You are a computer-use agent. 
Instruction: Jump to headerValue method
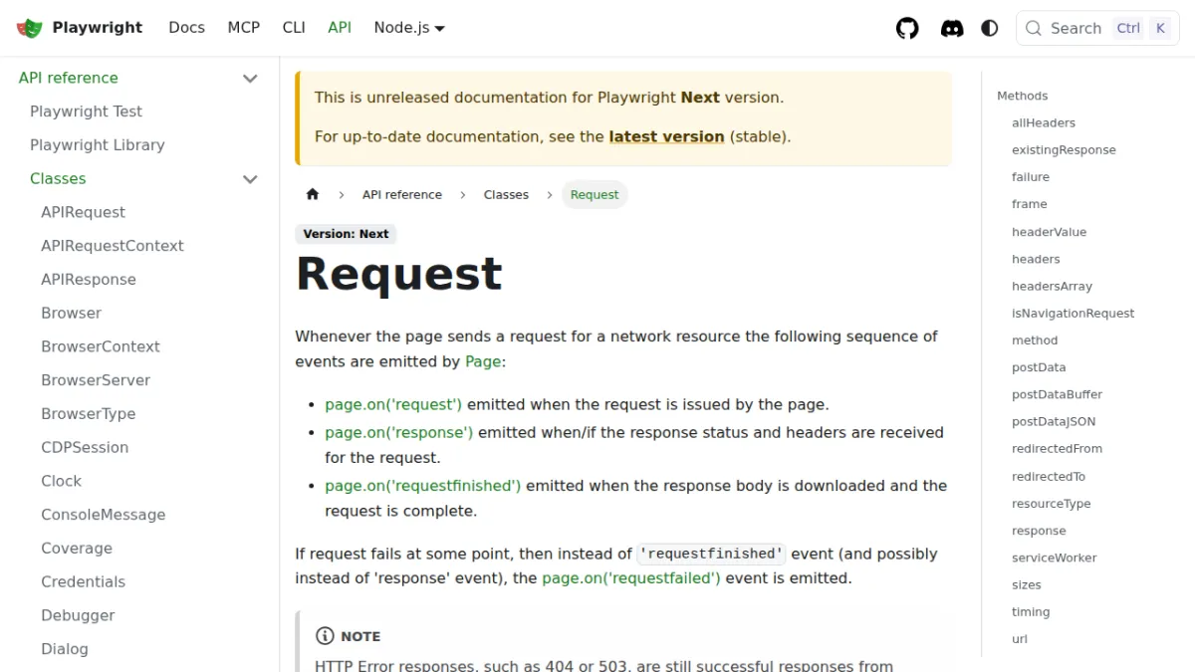[x=1049, y=232]
